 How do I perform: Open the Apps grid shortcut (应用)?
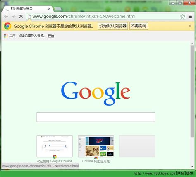10,36
